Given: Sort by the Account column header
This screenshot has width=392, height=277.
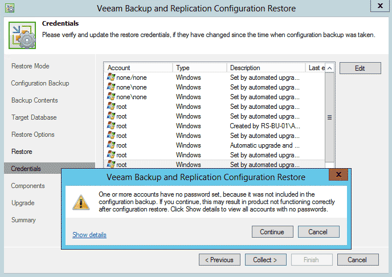Looking at the screenshot, I should (138, 68).
